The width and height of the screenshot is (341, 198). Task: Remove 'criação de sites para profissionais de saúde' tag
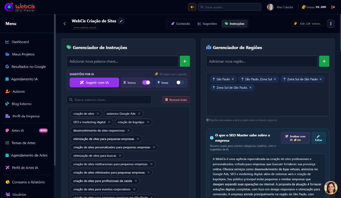[136, 181]
